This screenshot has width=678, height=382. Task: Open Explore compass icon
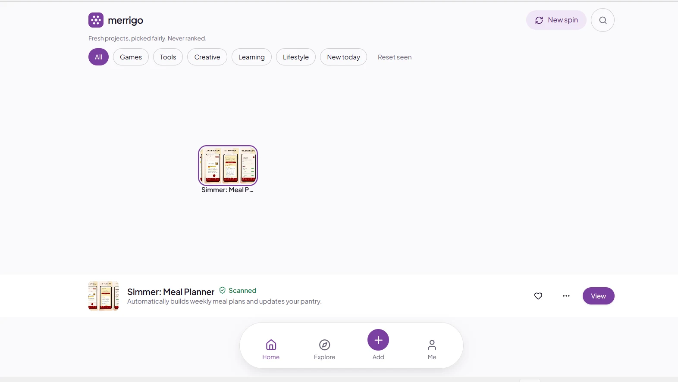[324, 349]
